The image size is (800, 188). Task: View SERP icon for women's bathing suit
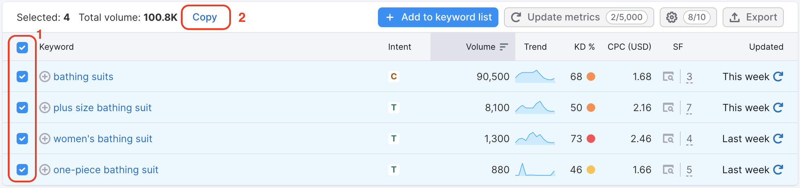[x=668, y=139]
